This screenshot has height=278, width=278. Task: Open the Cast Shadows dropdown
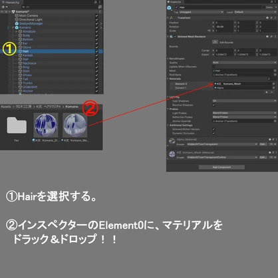[244, 101]
